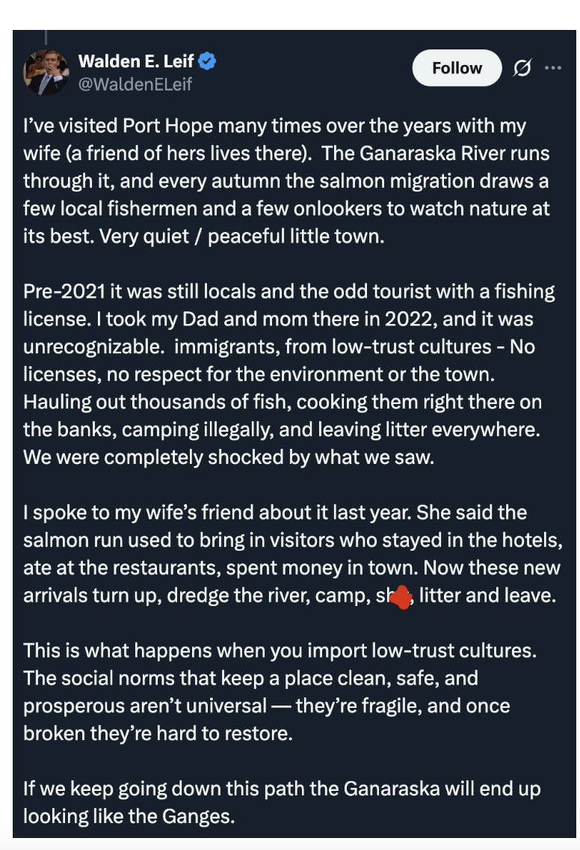Click the words "looking like the Ganges"
The image size is (580, 850).
(129, 816)
